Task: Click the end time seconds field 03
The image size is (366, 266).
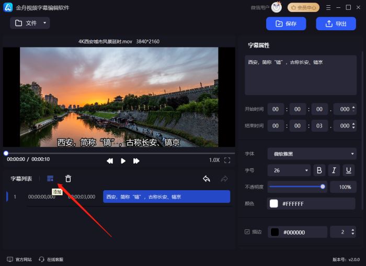Action: (x=319, y=126)
